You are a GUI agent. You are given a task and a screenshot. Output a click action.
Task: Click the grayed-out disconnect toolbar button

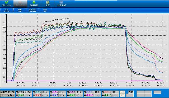[x=20, y=4]
